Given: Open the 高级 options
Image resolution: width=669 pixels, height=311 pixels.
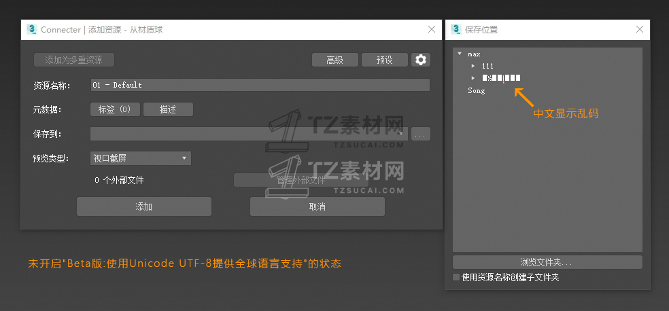Looking at the screenshot, I should pos(335,60).
